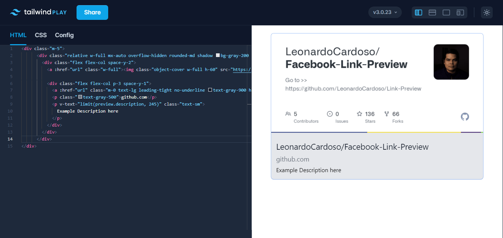Viewport: 503px width, 238px height.
Task: Toggle light/dark theme sun icon
Action: pyautogui.click(x=487, y=13)
